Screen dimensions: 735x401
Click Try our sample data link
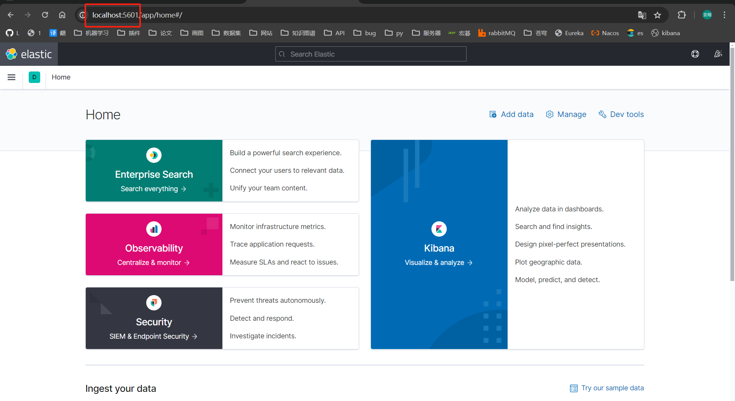(607, 388)
